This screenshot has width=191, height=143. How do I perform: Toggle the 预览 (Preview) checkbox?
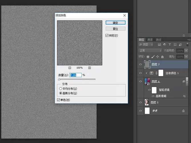pyautogui.click(x=107, y=36)
